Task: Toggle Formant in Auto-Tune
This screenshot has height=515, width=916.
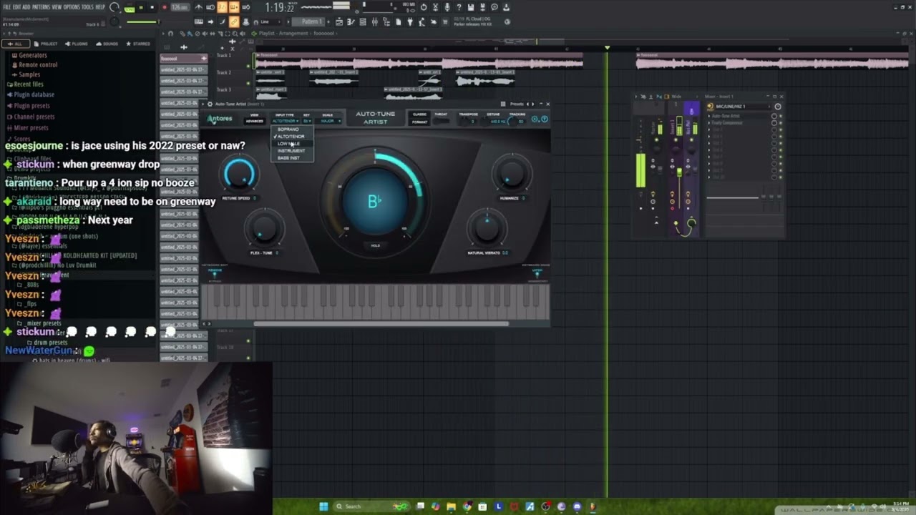Action: (x=419, y=122)
